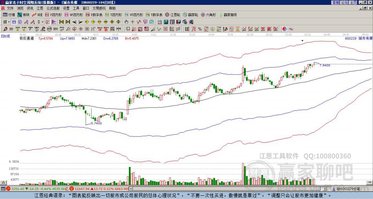373x199 pixels.
Task: Click the 600229 城市传媒 stock label
Action: tap(358, 38)
